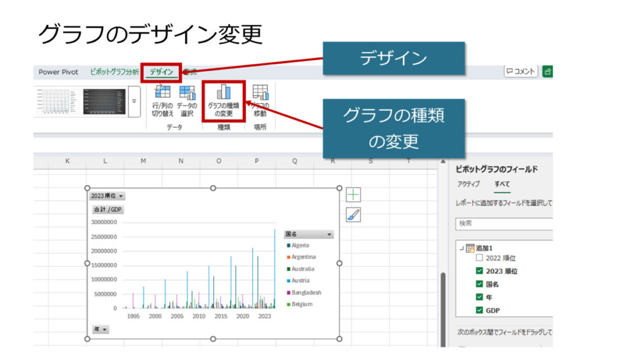Click Move Chart (グラフの移動) icon

(260, 101)
